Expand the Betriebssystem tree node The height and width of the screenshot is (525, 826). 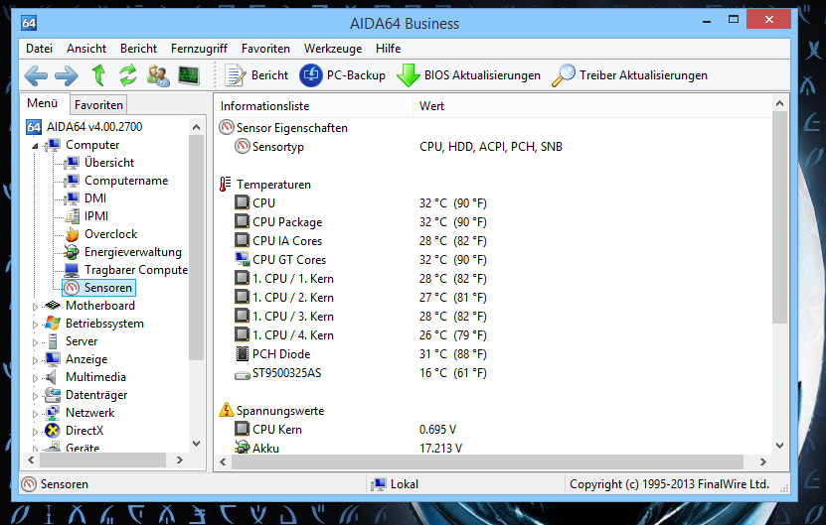(x=36, y=325)
